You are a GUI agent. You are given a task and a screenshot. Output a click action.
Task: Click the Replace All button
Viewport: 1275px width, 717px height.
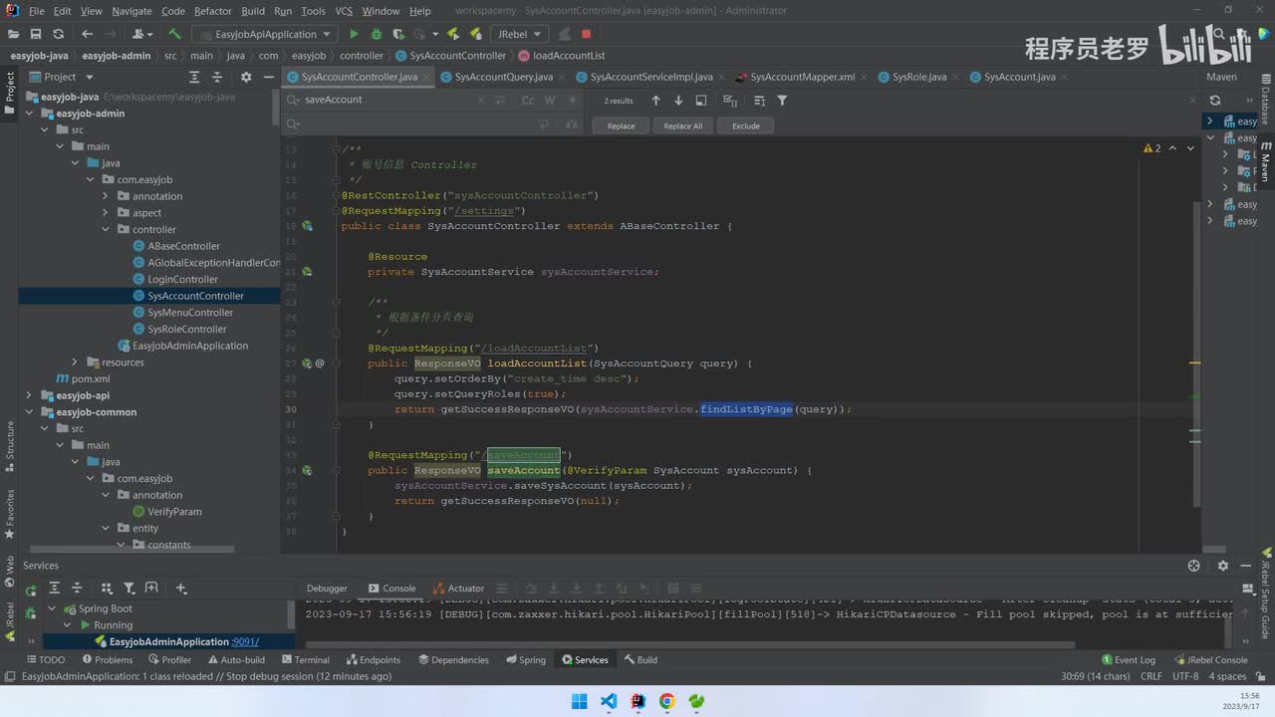682,125
